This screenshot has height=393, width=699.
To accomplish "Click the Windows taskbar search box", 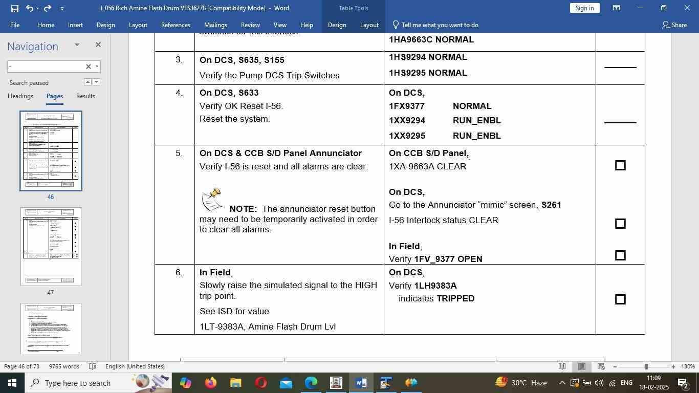I will click(98, 383).
